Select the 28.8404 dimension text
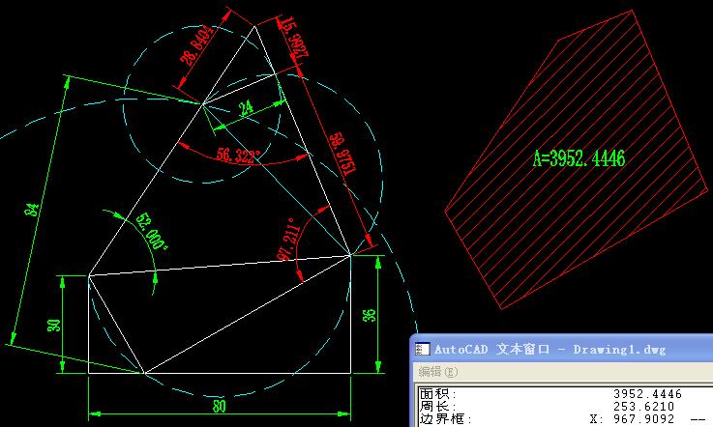The width and height of the screenshot is (713, 427). 197,45
